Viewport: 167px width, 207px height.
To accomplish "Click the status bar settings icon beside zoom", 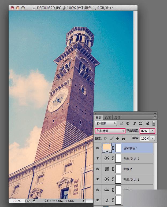I will coord(28,201).
